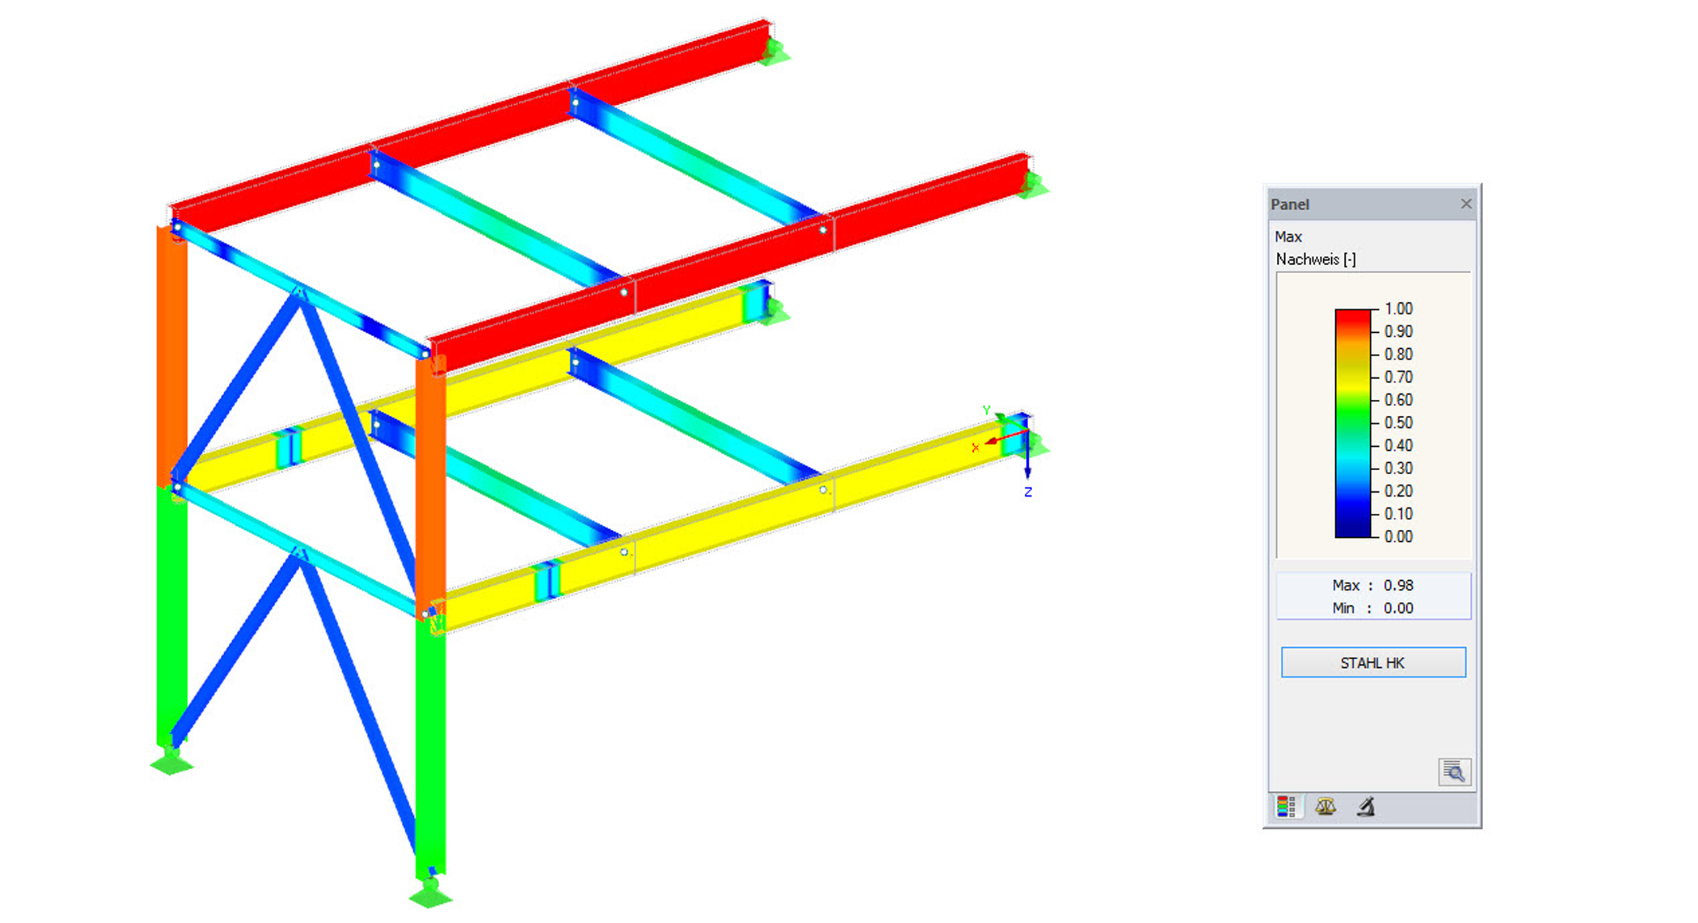Open the balance scale factors tab

click(1325, 806)
